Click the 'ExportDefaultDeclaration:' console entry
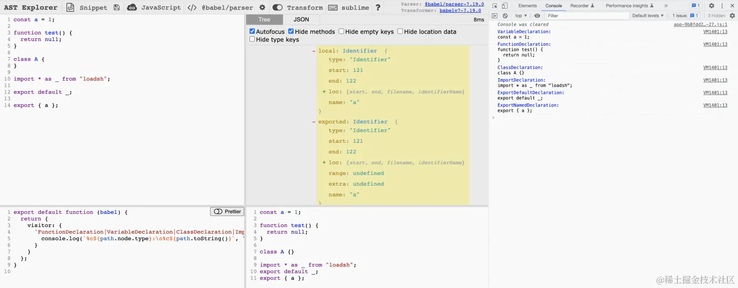 click(x=531, y=93)
